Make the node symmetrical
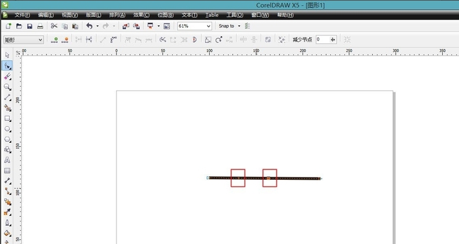Image resolution: width=459 pixels, height=244 pixels. 149,40
